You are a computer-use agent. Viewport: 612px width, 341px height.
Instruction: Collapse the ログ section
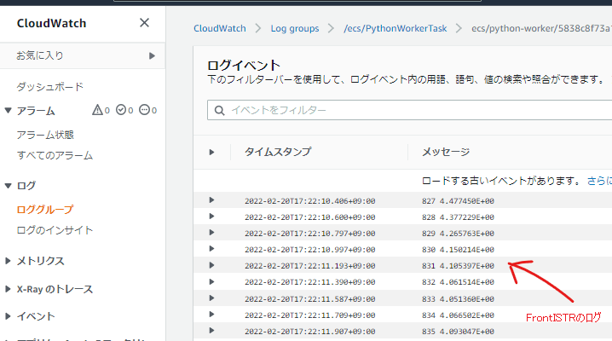(x=8, y=186)
